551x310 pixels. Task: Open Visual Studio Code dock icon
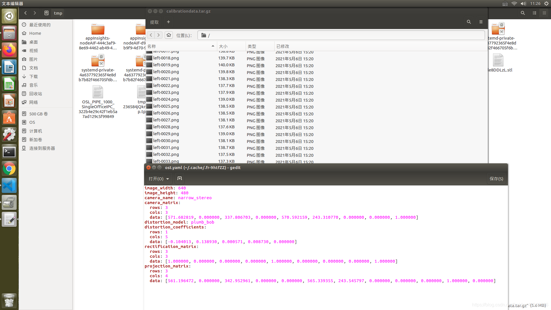pos(9,185)
